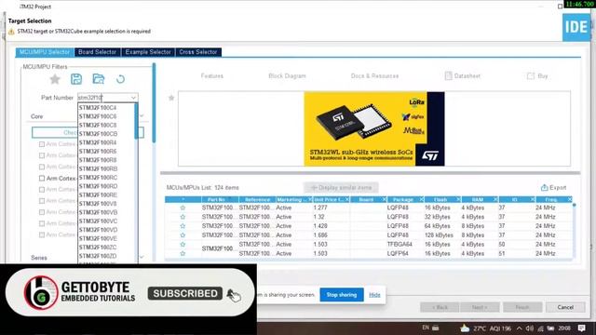This screenshot has height=335, width=596.
Task: Click Display similar items button
Action: click(341, 188)
